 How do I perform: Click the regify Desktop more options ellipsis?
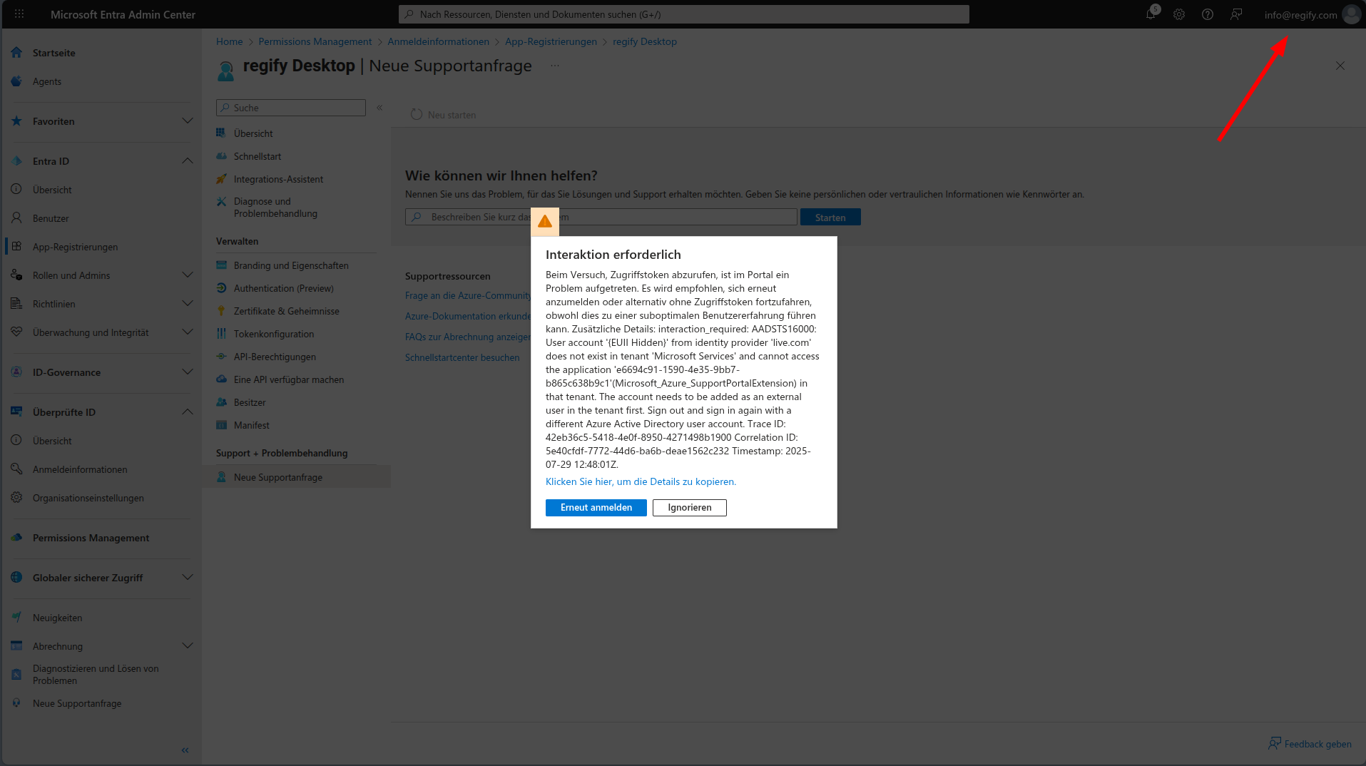[x=555, y=66]
